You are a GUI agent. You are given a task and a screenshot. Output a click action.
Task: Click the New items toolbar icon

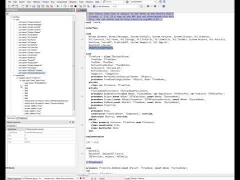click(9, 6)
